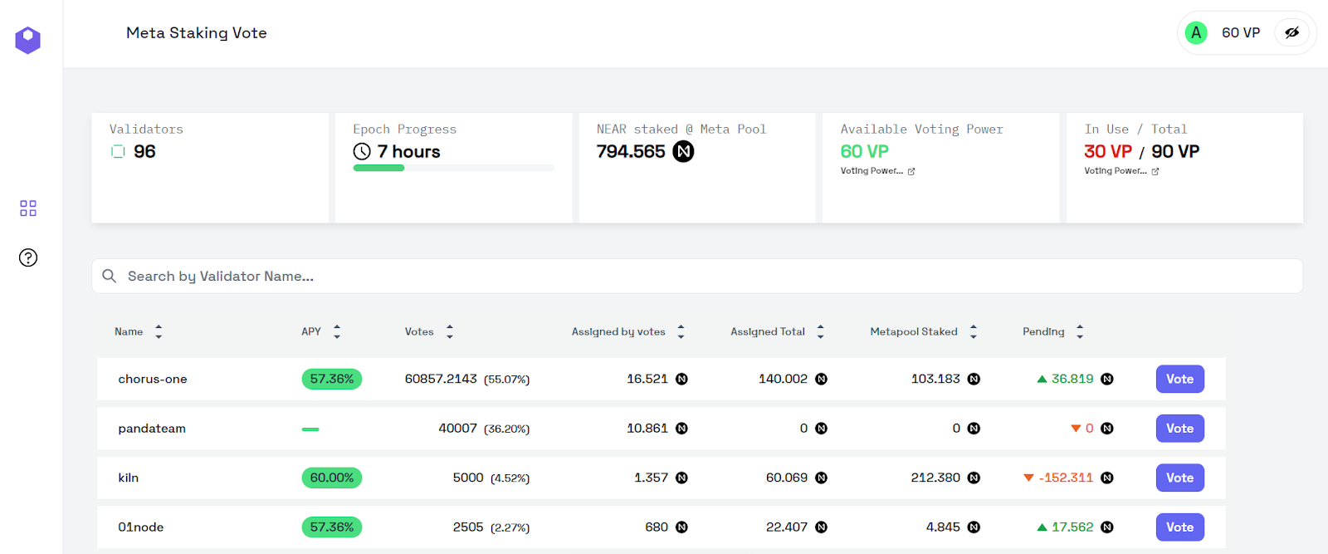Open external link under Available Voting Power
Screen dimensions: 1328x554
(911, 171)
